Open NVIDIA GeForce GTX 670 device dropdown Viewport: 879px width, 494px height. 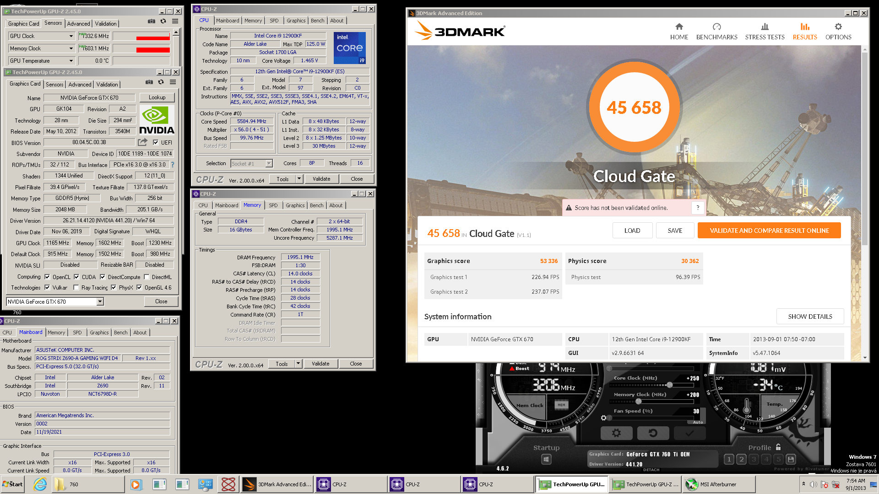pos(100,301)
